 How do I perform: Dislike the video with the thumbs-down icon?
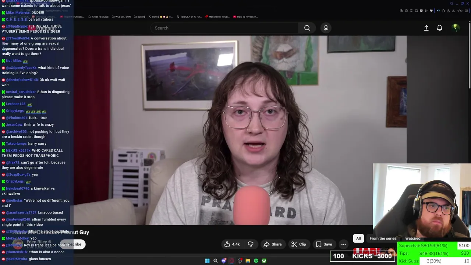[x=251, y=244]
